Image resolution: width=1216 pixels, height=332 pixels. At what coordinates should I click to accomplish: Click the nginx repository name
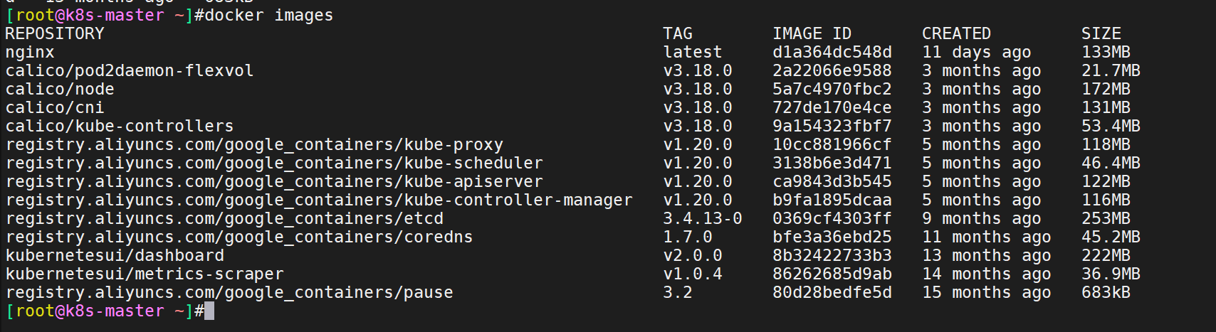(x=30, y=53)
